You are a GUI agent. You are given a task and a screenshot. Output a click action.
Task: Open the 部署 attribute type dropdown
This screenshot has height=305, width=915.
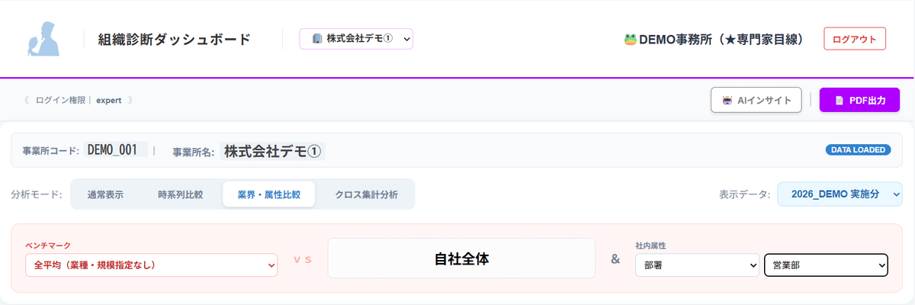tap(696, 265)
